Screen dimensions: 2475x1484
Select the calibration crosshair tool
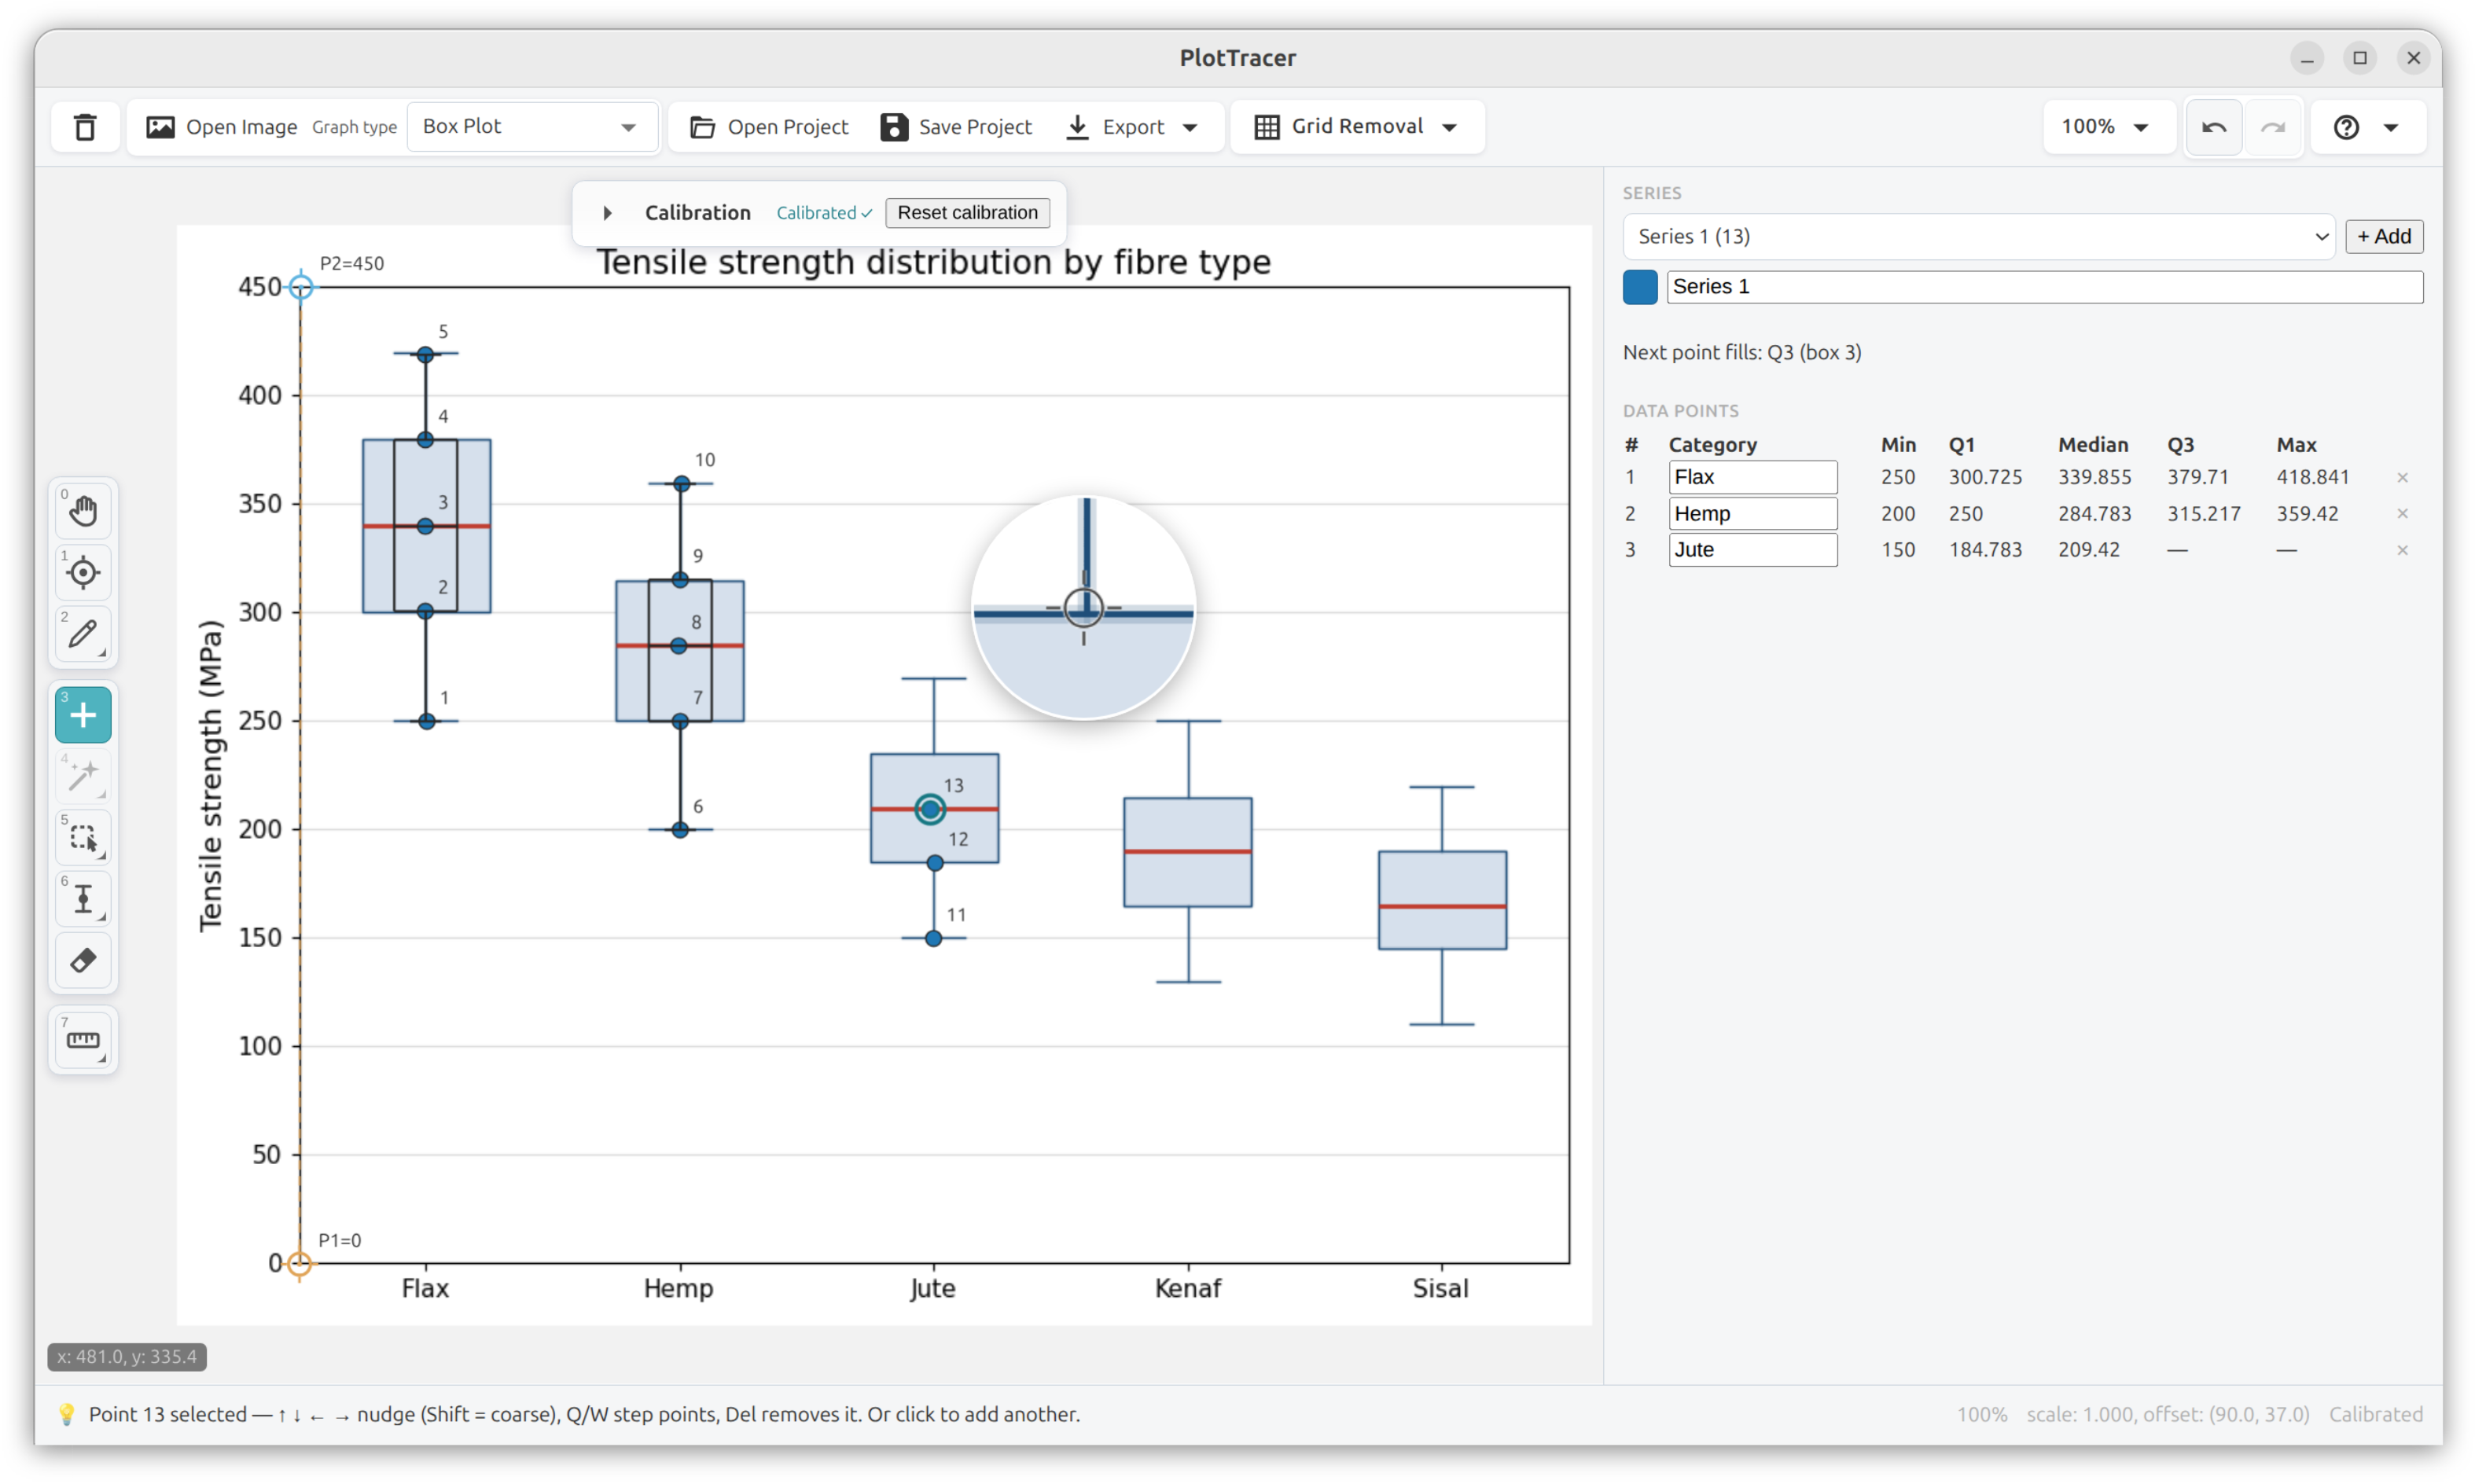click(83, 572)
